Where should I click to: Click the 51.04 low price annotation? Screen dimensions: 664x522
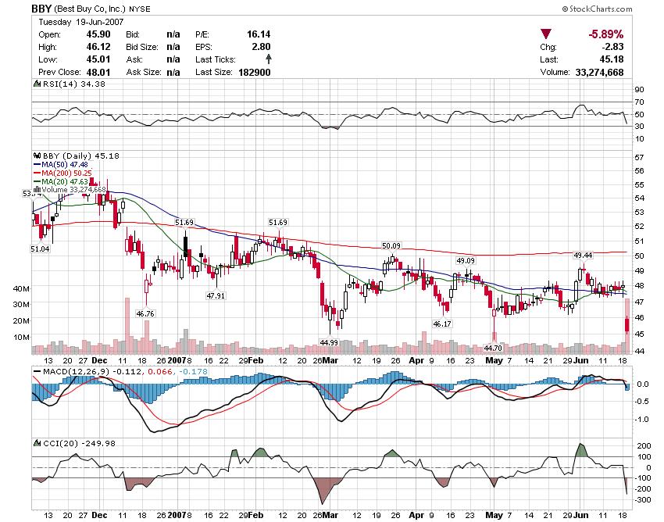click(40, 248)
